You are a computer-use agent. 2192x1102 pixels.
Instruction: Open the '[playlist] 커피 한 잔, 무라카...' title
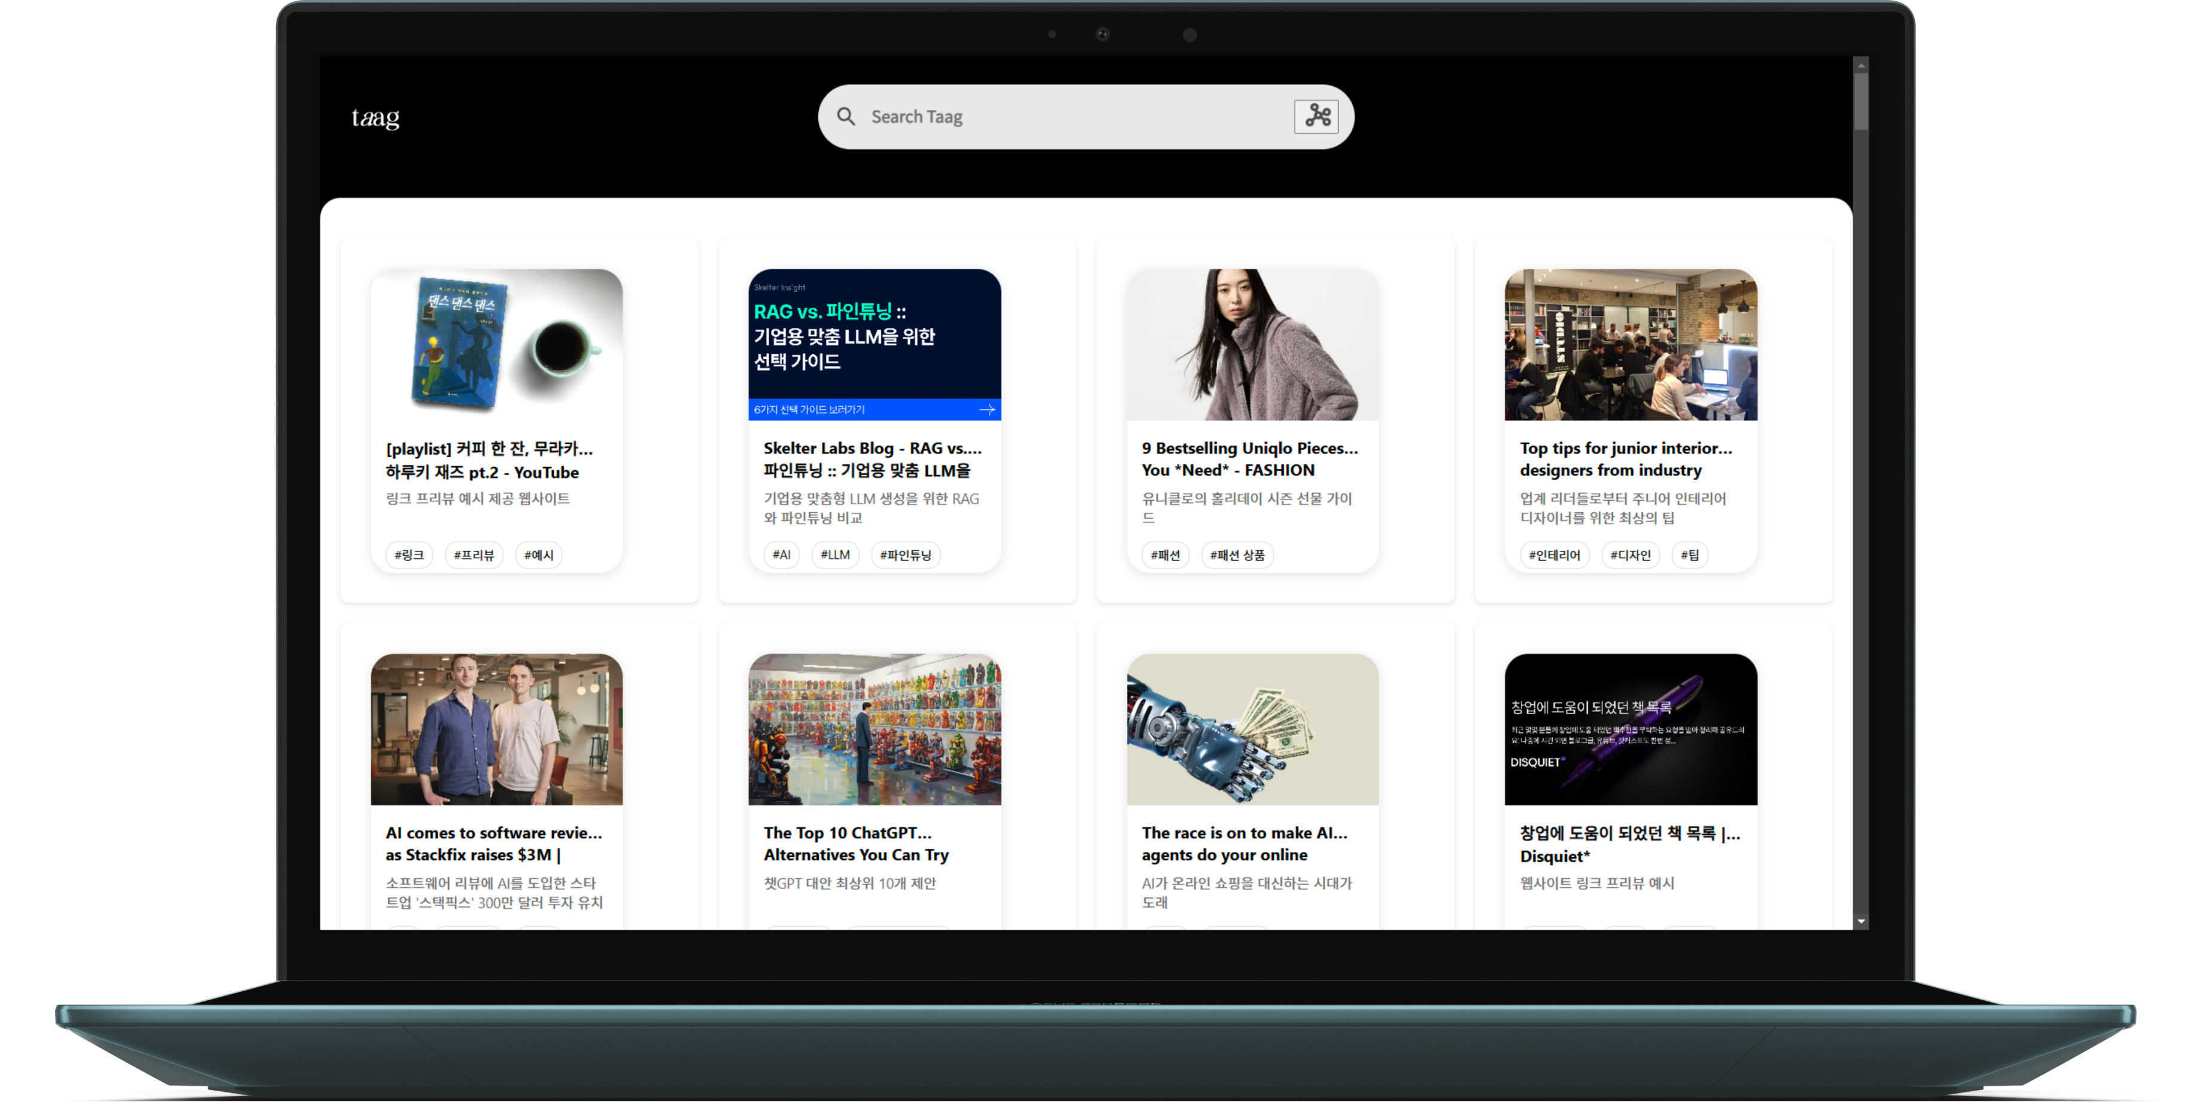tap(489, 460)
